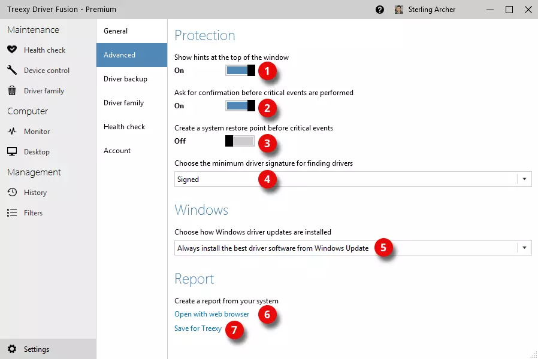Click the Filters list icon
Screen dimensions: 538x359
tap(12, 213)
